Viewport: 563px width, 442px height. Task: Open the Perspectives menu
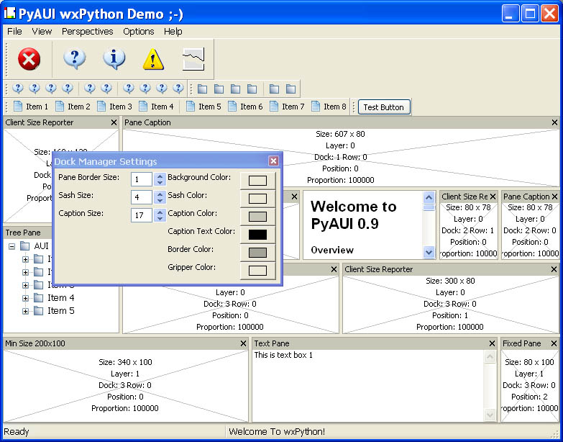87,31
